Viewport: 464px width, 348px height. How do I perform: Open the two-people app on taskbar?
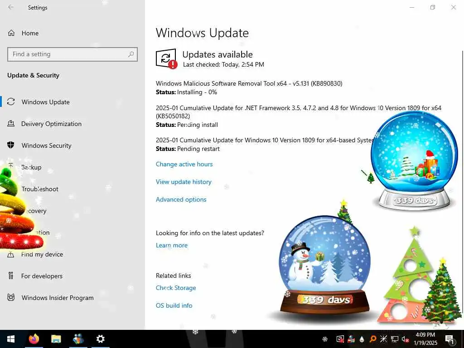(78, 339)
